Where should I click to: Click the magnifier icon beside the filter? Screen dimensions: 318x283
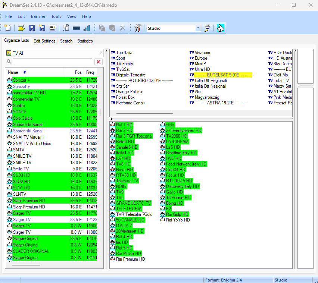(x=9, y=62)
